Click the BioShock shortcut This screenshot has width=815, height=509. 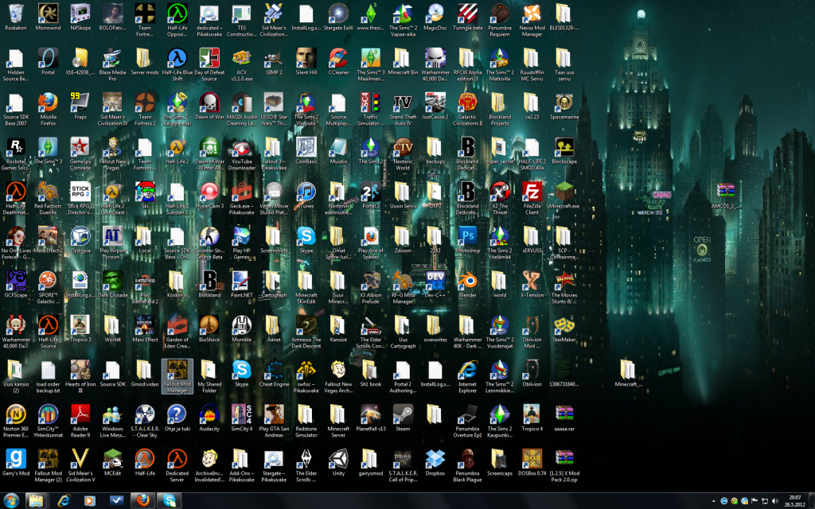tap(209, 330)
